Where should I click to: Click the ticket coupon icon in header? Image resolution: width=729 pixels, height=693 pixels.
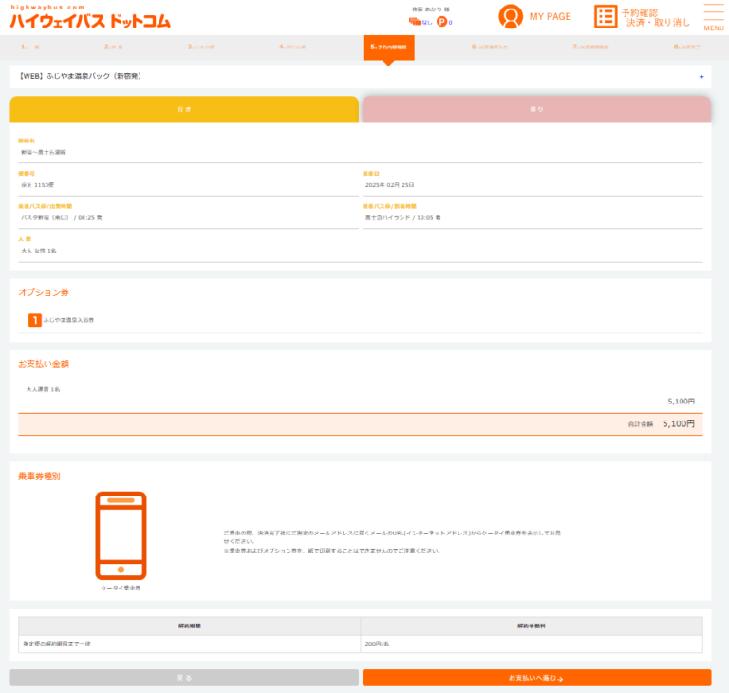tap(415, 21)
